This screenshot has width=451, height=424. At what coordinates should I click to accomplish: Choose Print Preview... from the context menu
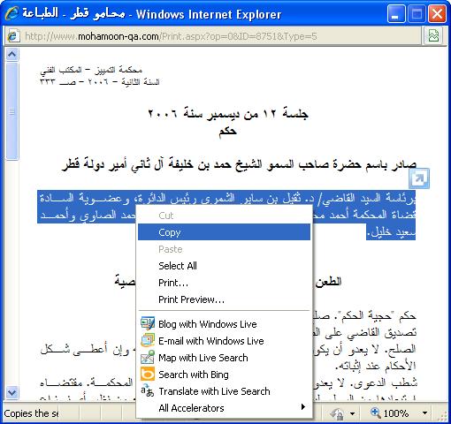pos(224,299)
